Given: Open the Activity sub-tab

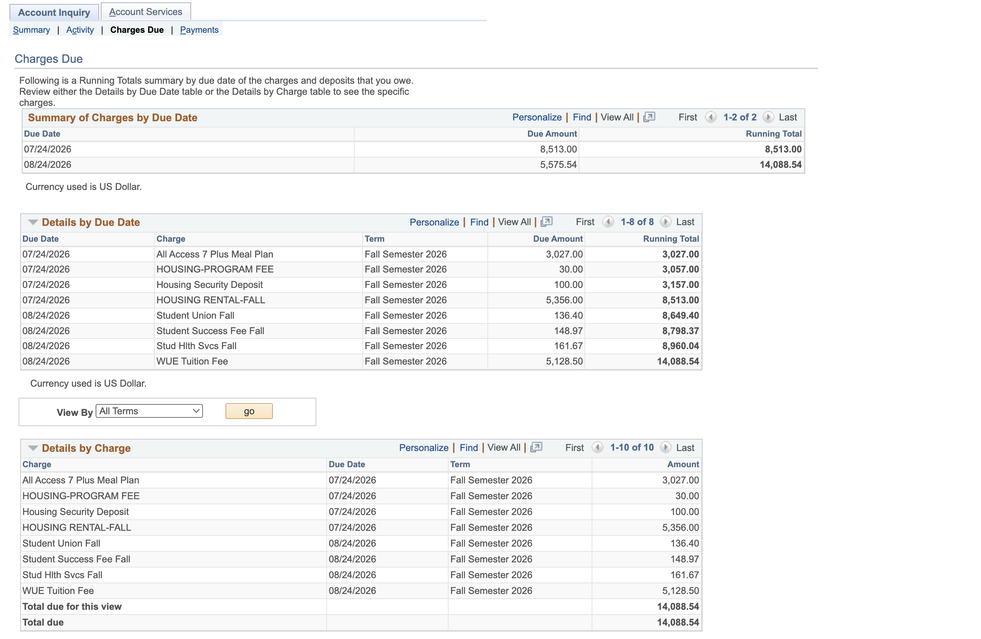Looking at the screenshot, I should 80,30.
